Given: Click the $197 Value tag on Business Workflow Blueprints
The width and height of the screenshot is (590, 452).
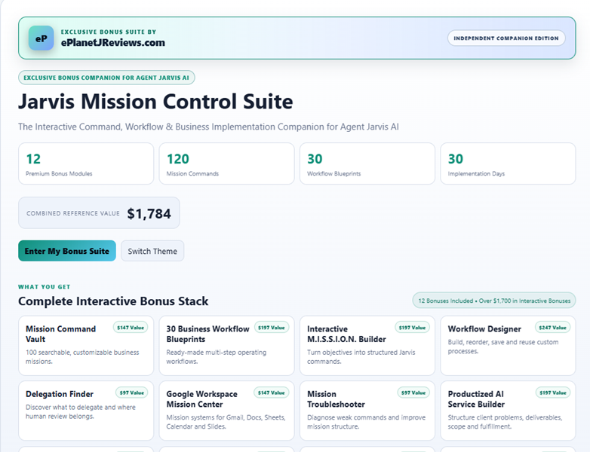Looking at the screenshot, I should pos(272,327).
